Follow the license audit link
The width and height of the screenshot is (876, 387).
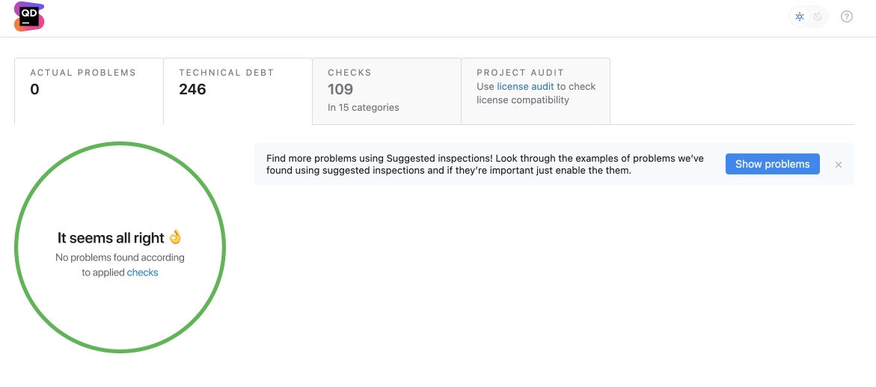pos(525,87)
